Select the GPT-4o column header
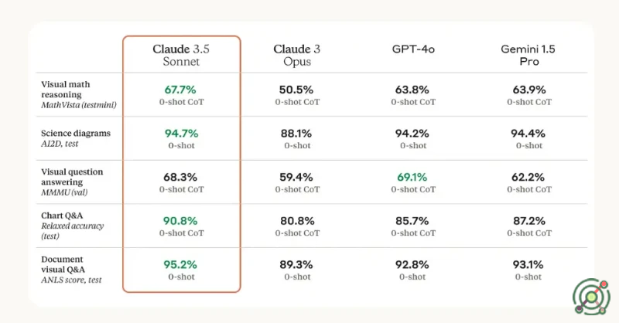This screenshot has width=619, height=323. (x=412, y=49)
